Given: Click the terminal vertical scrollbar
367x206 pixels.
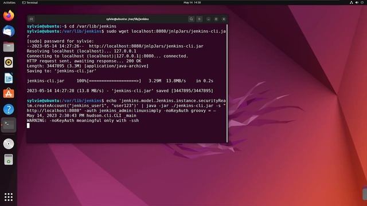Looking at the screenshot, I should click(227, 83).
